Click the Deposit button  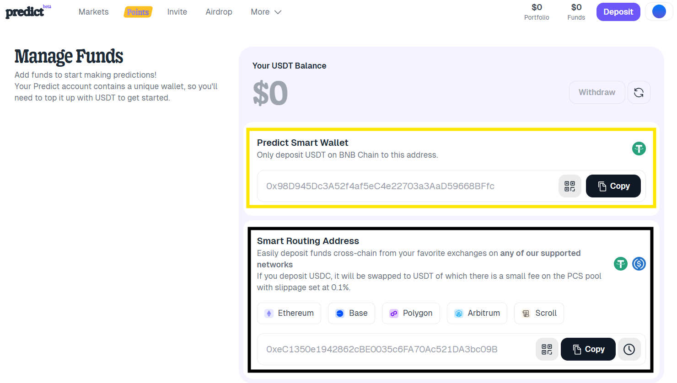[x=618, y=11]
